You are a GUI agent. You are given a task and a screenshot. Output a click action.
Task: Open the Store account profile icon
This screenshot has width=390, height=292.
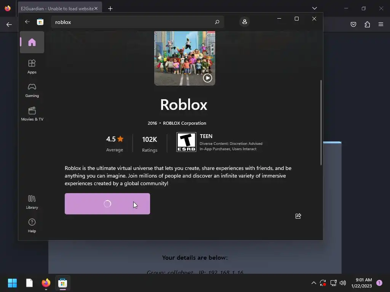[x=245, y=22]
